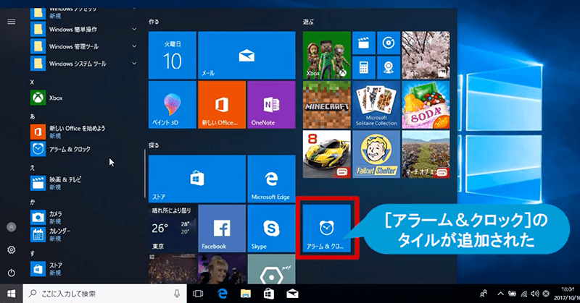Expand Windows 管理ツール folder
The width and height of the screenshot is (580, 303).
click(x=84, y=46)
